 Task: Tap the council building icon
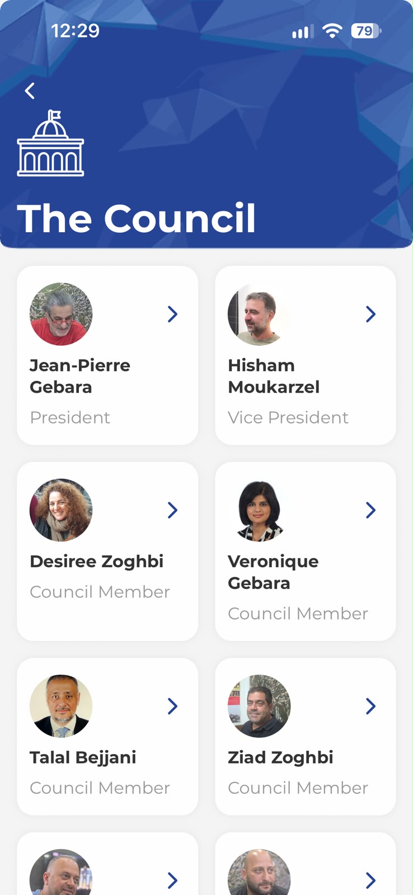pyautogui.click(x=50, y=143)
